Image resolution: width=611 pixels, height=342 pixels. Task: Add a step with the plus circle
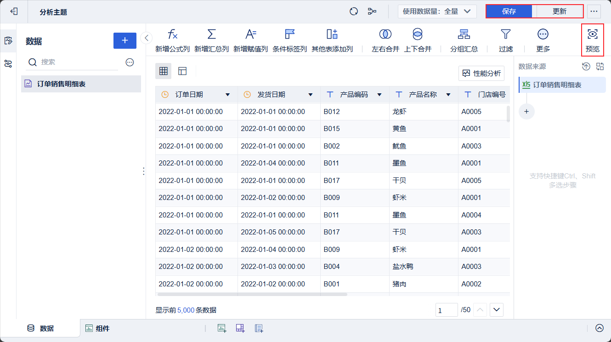tap(526, 111)
